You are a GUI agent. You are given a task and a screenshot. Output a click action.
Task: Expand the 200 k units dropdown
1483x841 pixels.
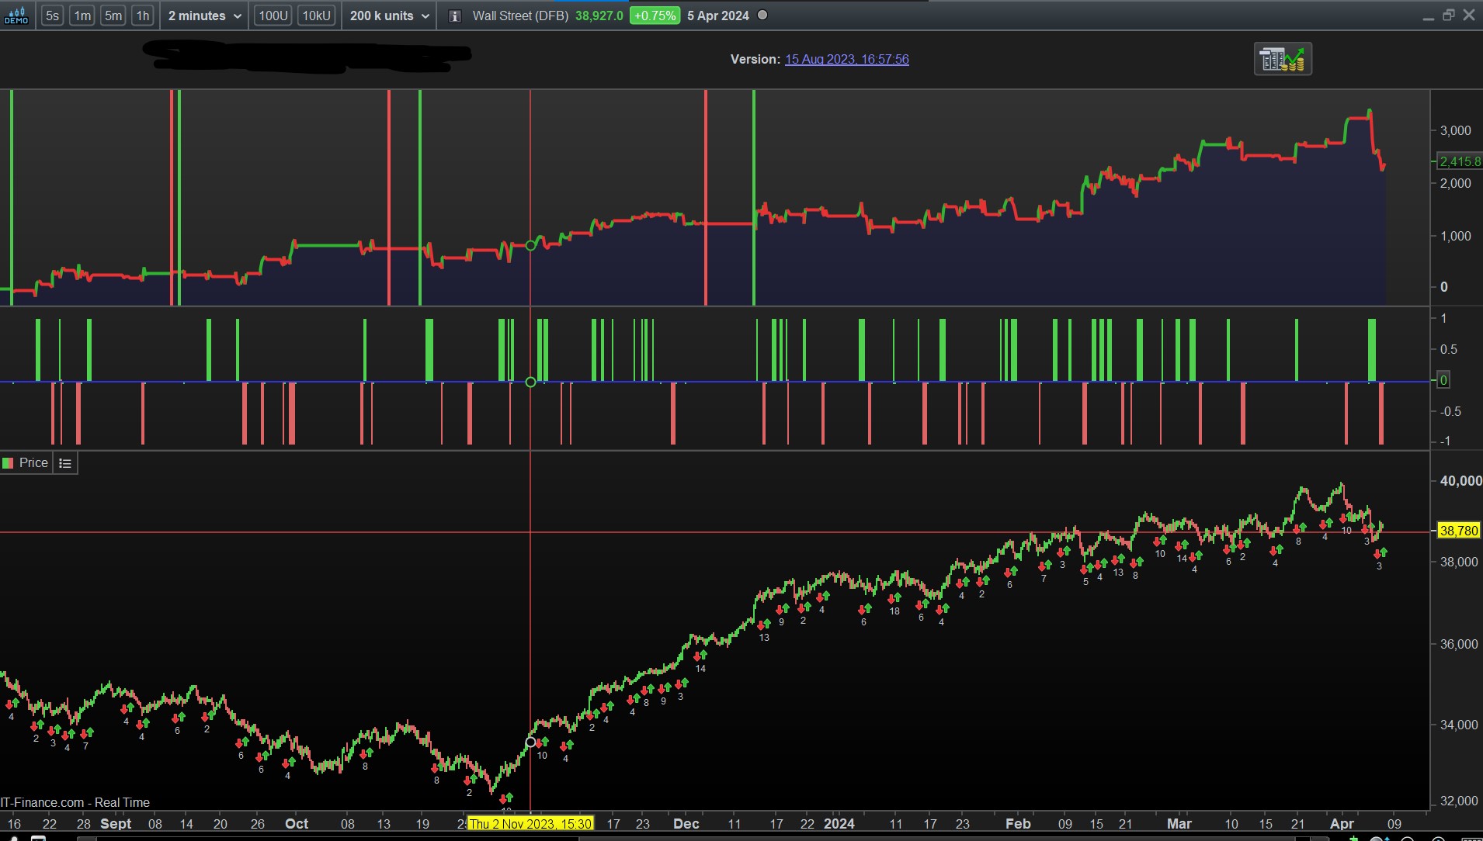[x=389, y=16]
